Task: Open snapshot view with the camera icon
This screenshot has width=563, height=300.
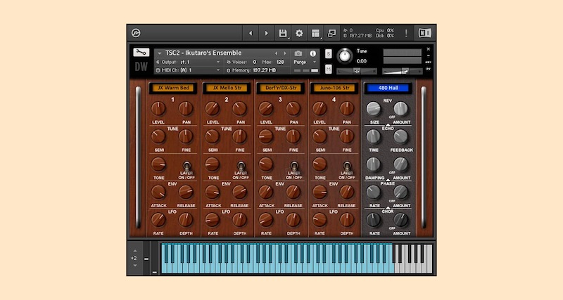Action: coord(298,53)
